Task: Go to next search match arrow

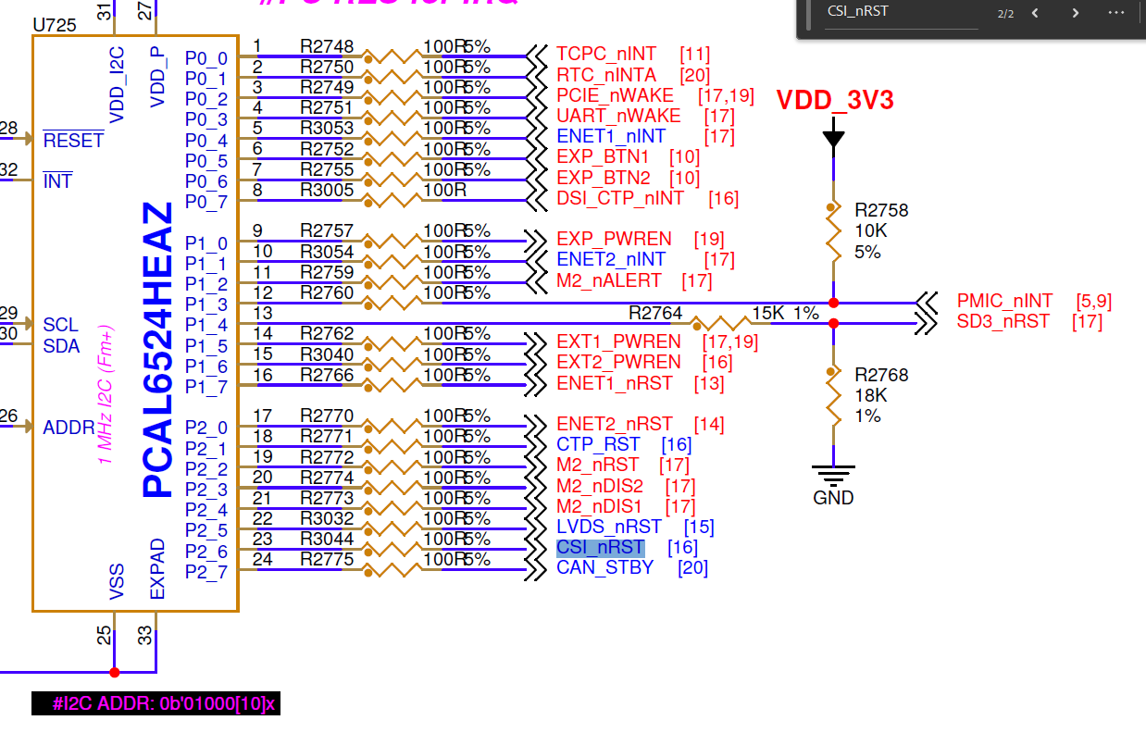Action: tap(1075, 13)
